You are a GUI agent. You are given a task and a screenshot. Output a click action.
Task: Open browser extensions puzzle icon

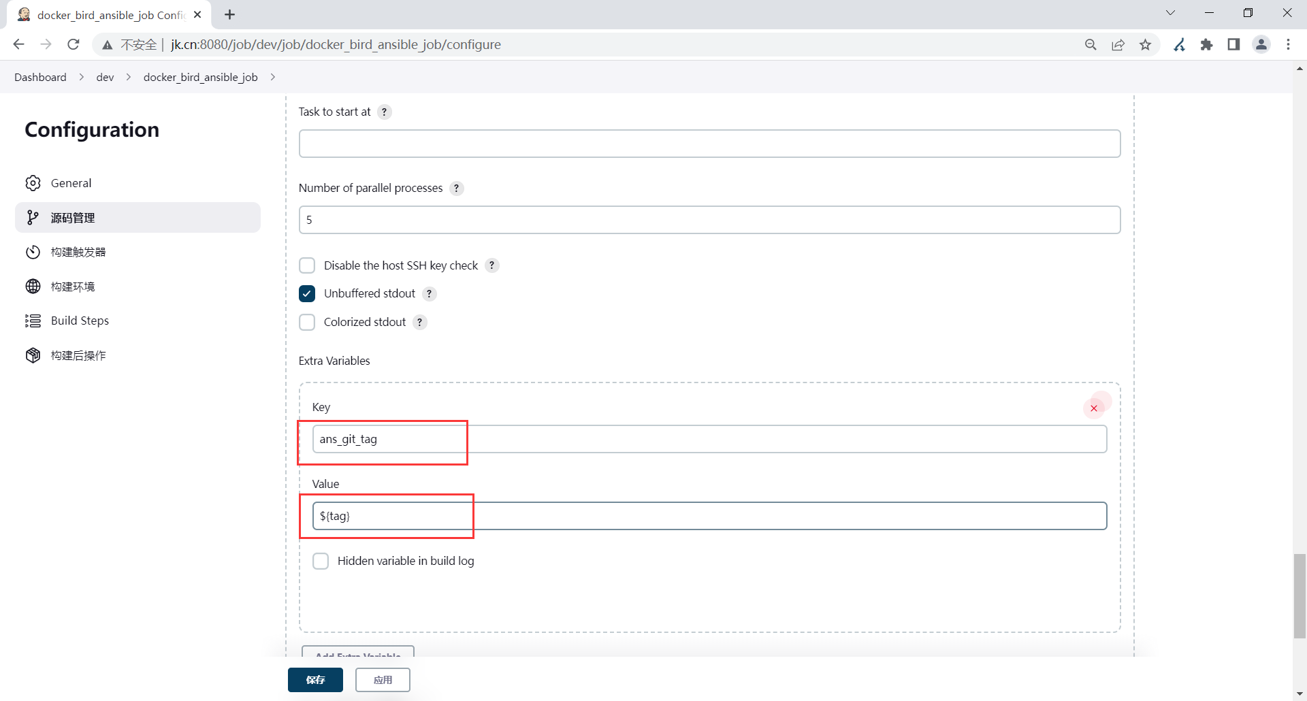pyautogui.click(x=1206, y=45)
